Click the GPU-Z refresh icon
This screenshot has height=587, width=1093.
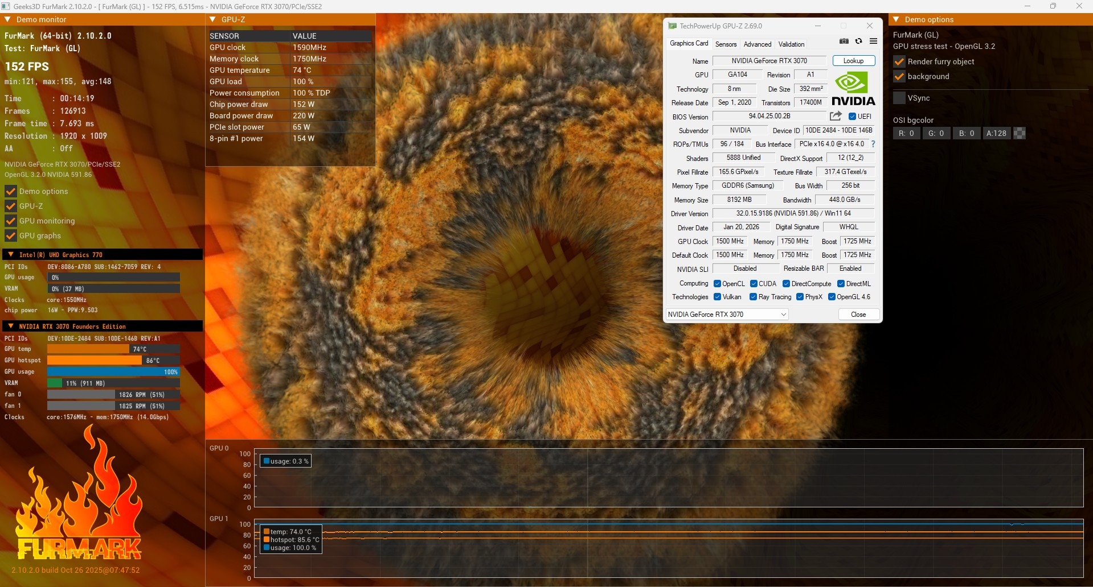pos(858,41)
